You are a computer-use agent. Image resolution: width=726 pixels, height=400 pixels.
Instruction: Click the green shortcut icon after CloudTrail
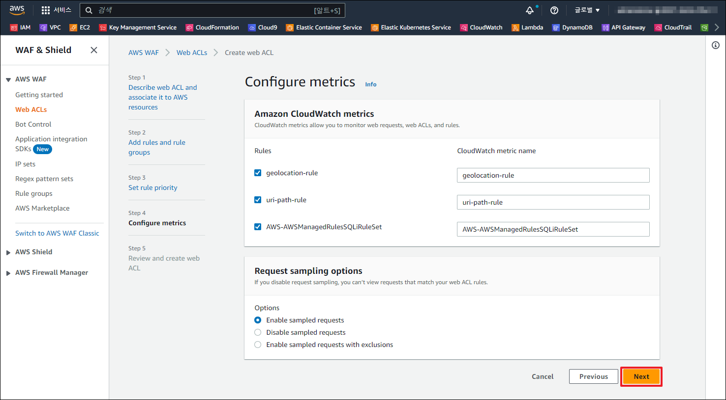(704, 27)
